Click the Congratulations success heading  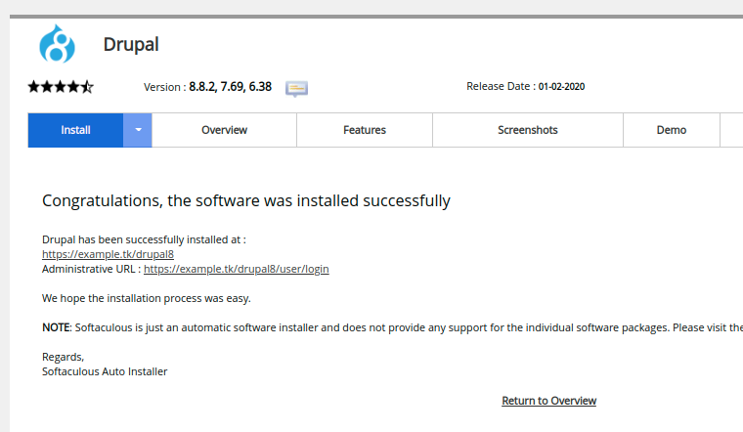[x=246, y=200]
